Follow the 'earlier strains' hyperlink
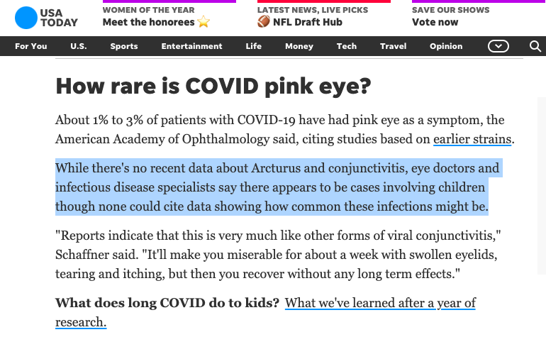The width and height of the screenshot is (546, 337). coord(472,139)
